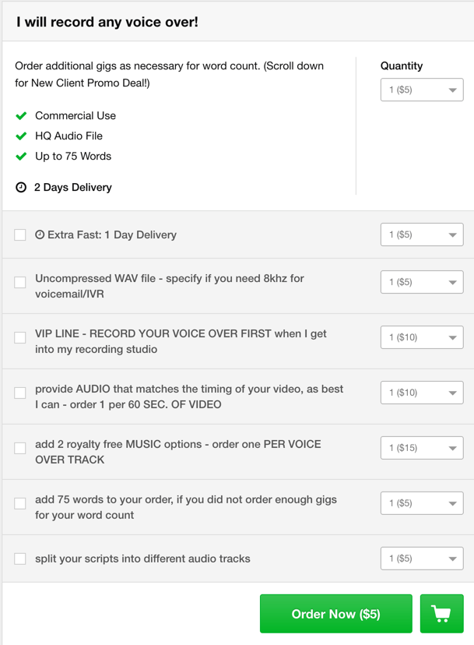Viewport: 474px width, 645px height.
Task: Click the green checkmark next to HQ Audio File
Action: coord(21,136)
